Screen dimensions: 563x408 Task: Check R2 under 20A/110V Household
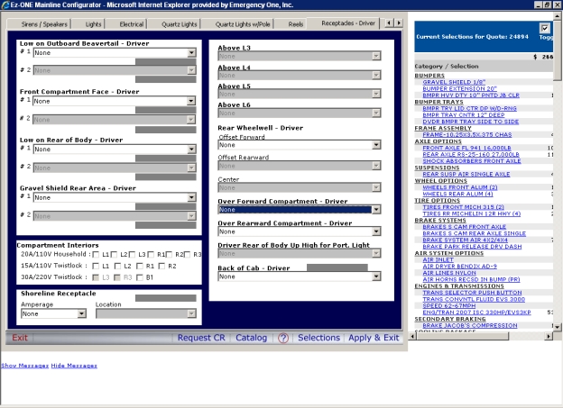click(169, 255)
